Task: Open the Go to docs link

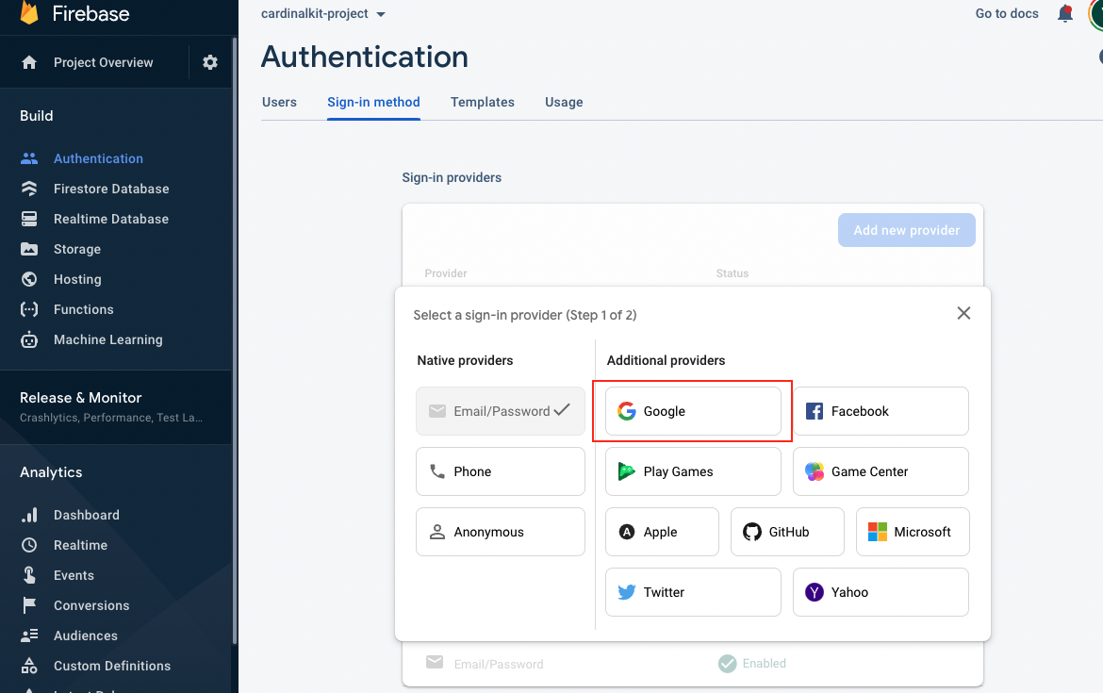Action: [x=1007, y=14]
